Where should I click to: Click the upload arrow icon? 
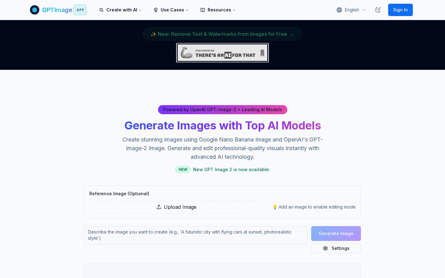(159, 207)
